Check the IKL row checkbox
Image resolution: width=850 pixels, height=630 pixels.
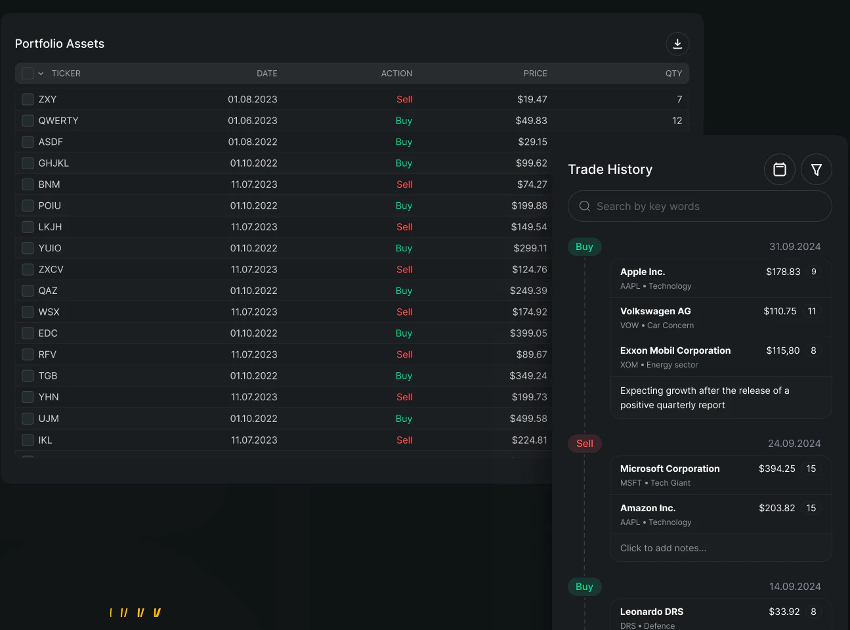coord(28,440)
